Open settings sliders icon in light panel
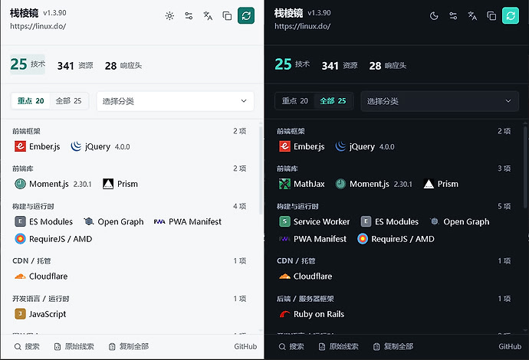 189,16
